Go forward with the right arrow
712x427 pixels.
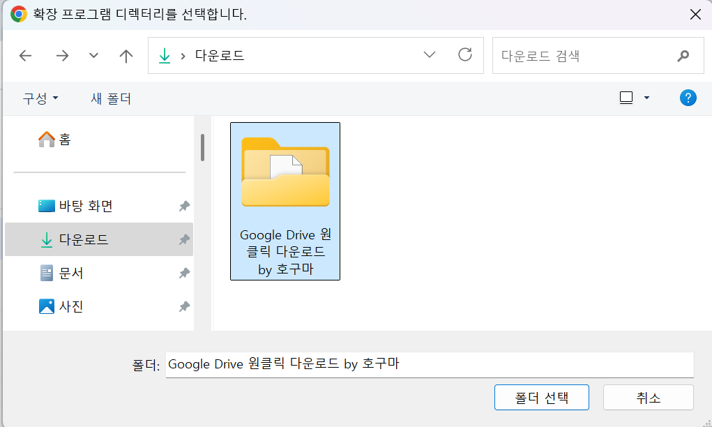point(62,56)
